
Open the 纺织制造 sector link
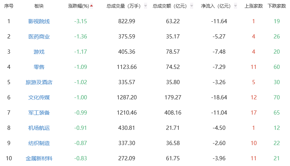coord(39,143)
